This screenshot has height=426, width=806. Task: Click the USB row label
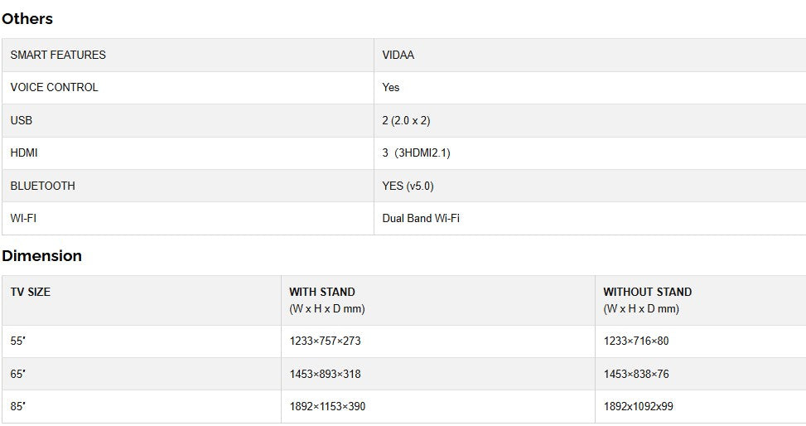coord(22,120)
